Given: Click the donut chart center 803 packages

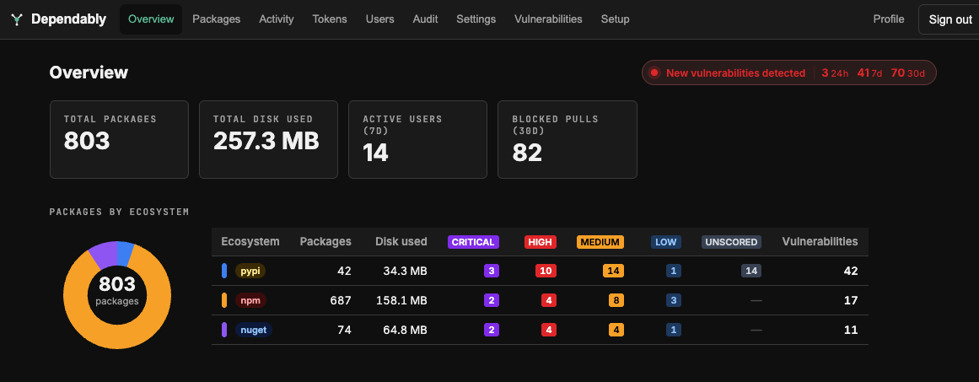Looking at the screenshot, I should coord(116,291).
